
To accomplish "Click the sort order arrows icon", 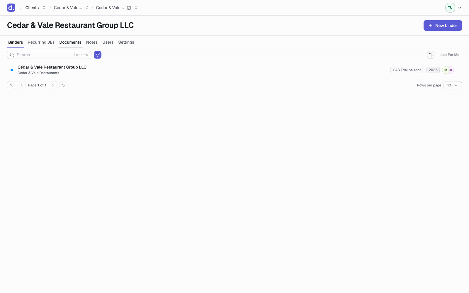I will point(431,55).
